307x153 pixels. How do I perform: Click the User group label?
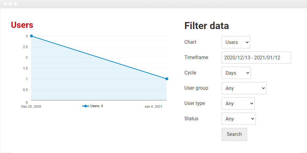(x=196, y=88)
